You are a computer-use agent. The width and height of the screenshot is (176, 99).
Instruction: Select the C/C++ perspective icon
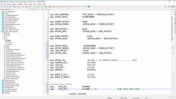click(x=173, y=7)
